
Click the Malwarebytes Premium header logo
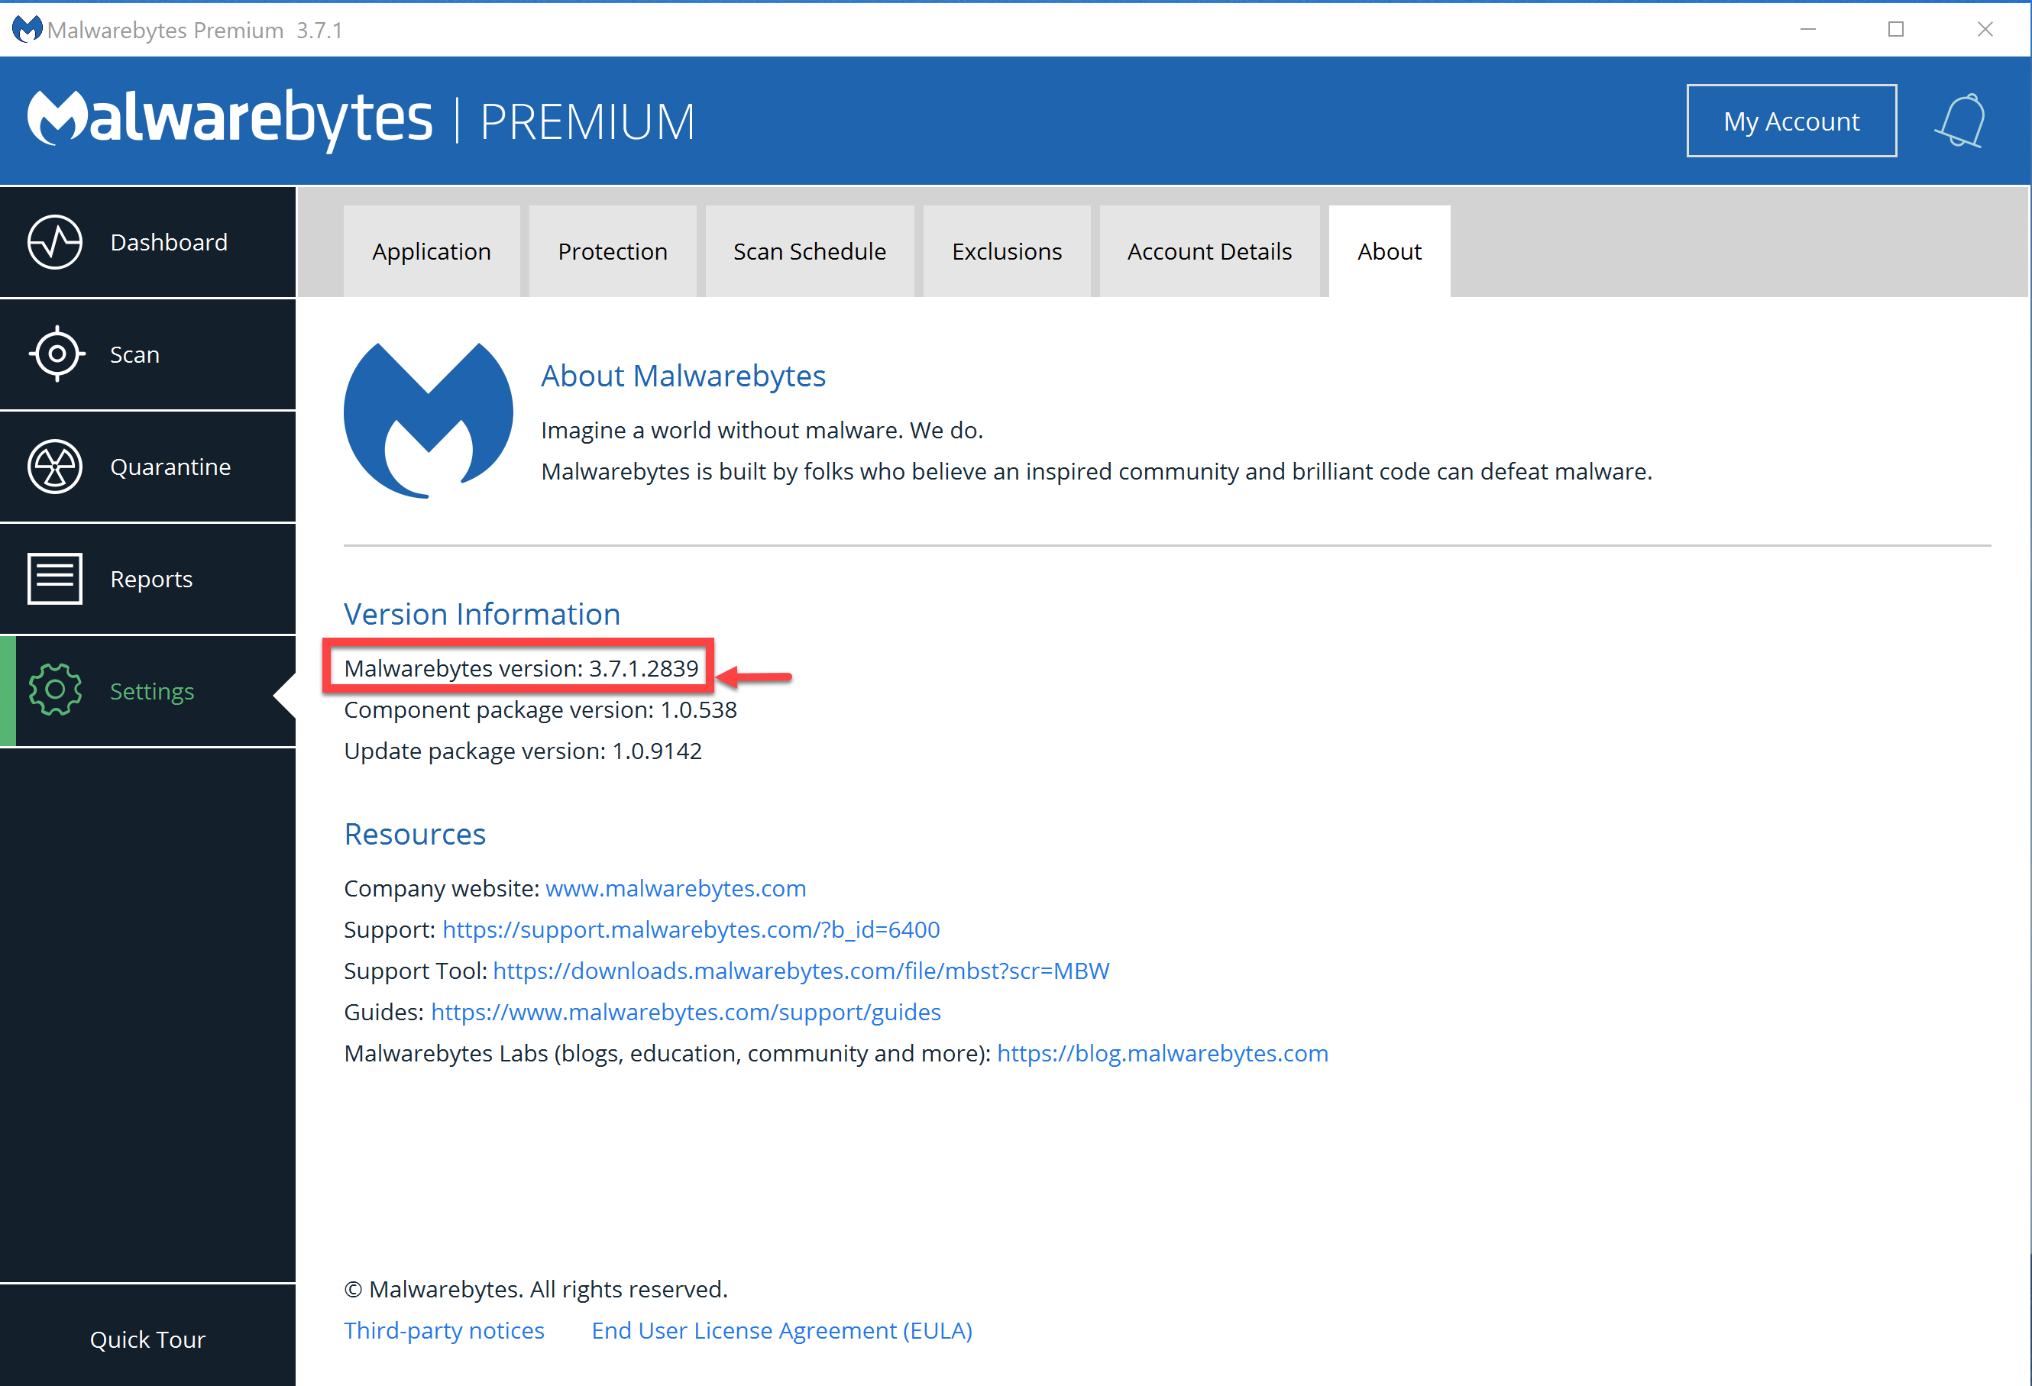coord(361,120)
